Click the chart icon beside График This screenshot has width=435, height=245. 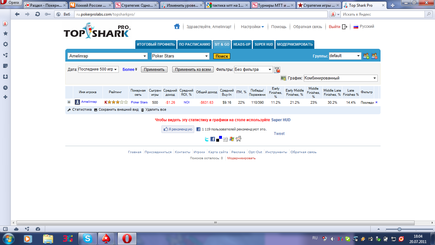(283, 78)
